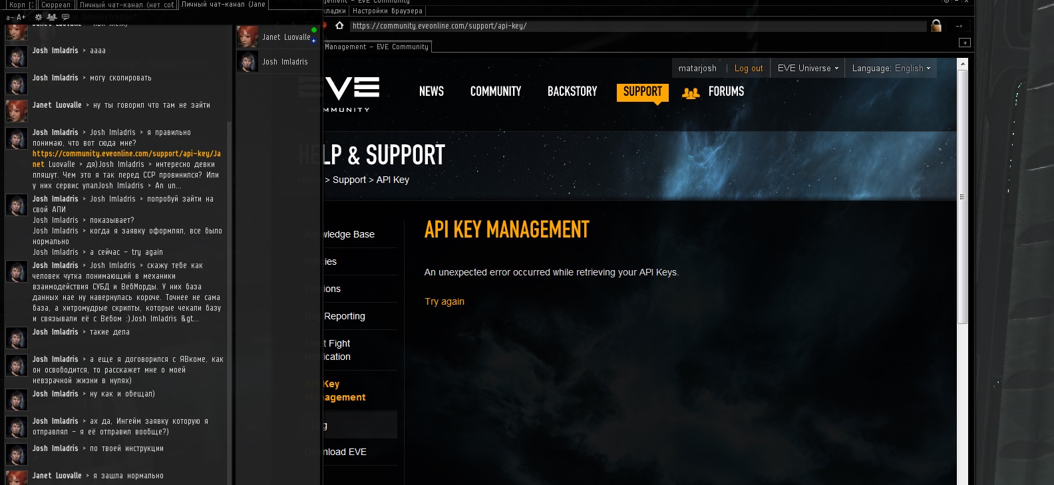This screenshot has height=485, width=1054.
Task: Open chat channel settings gear icon
Action: pos(38,17)
